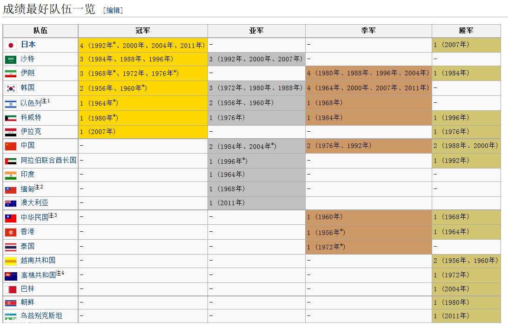Click the Thailand flag icon

11,247
